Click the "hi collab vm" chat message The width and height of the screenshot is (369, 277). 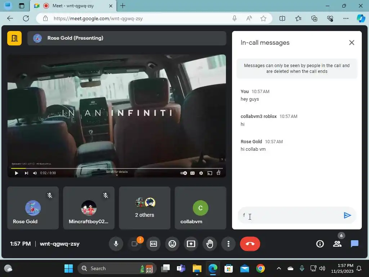[253, 149]
